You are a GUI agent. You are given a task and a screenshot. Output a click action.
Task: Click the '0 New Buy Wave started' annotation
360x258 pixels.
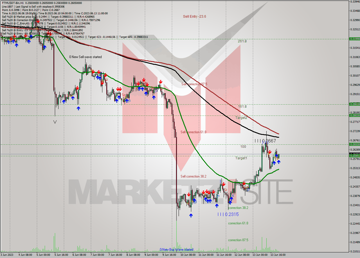[177, 250]
